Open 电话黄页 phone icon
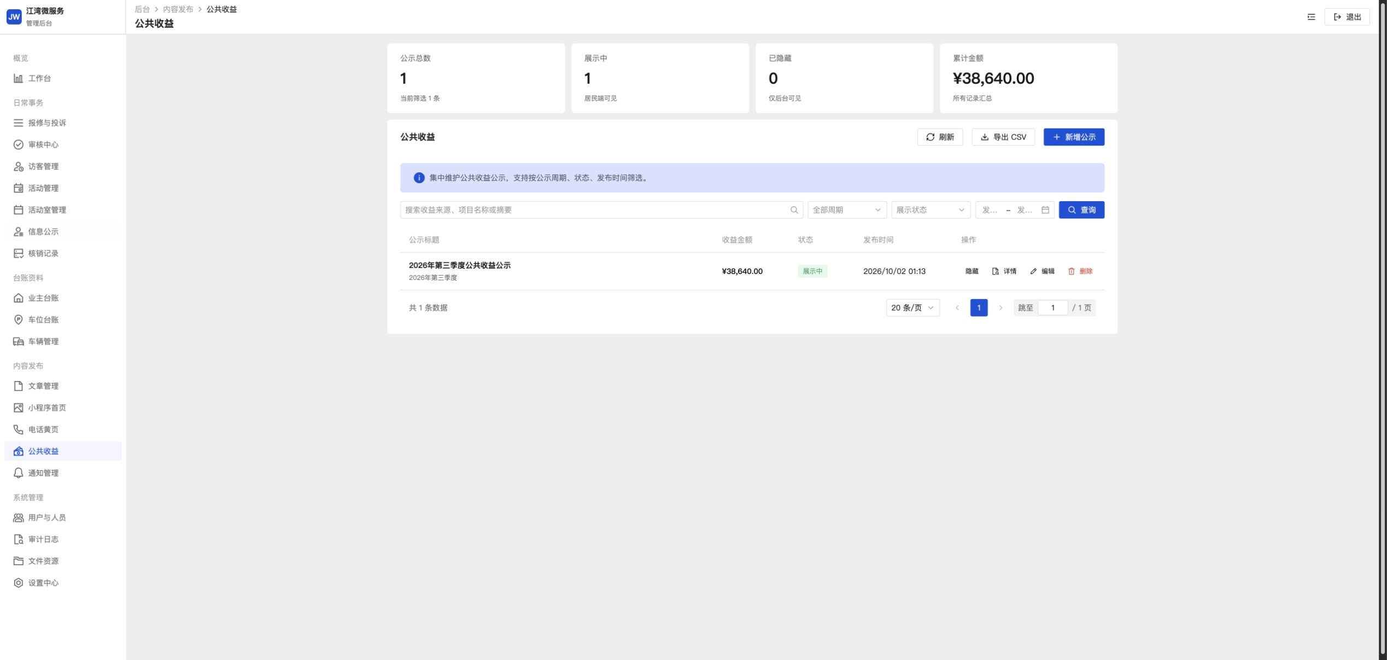Screen dimensions: 1387x660 (18, 430)
